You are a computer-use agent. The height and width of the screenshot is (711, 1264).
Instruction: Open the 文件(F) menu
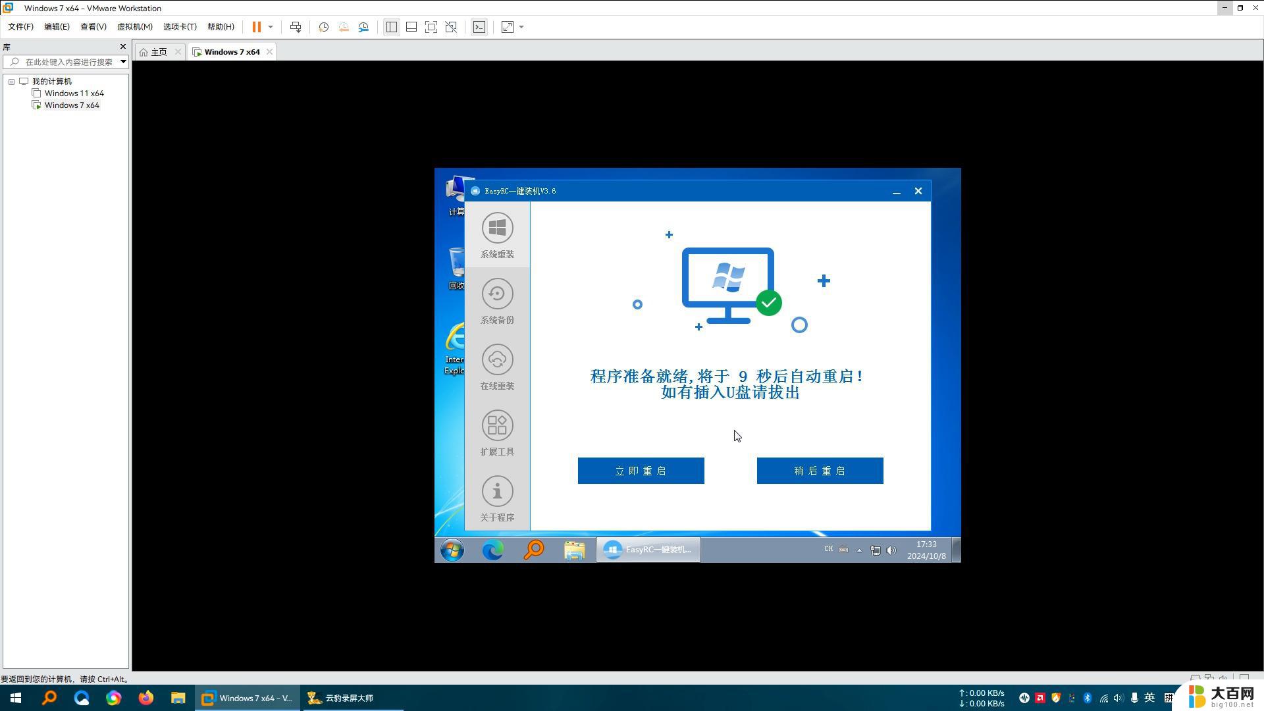(20, 27)
